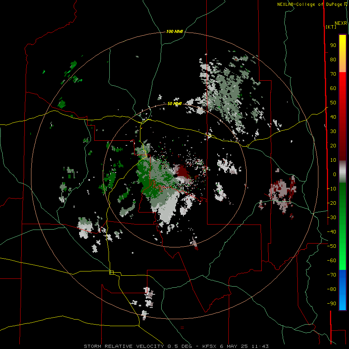This screenshot has height=349, width=349.
Task: Click the positive 40 scale value
Action: point(333,117)
